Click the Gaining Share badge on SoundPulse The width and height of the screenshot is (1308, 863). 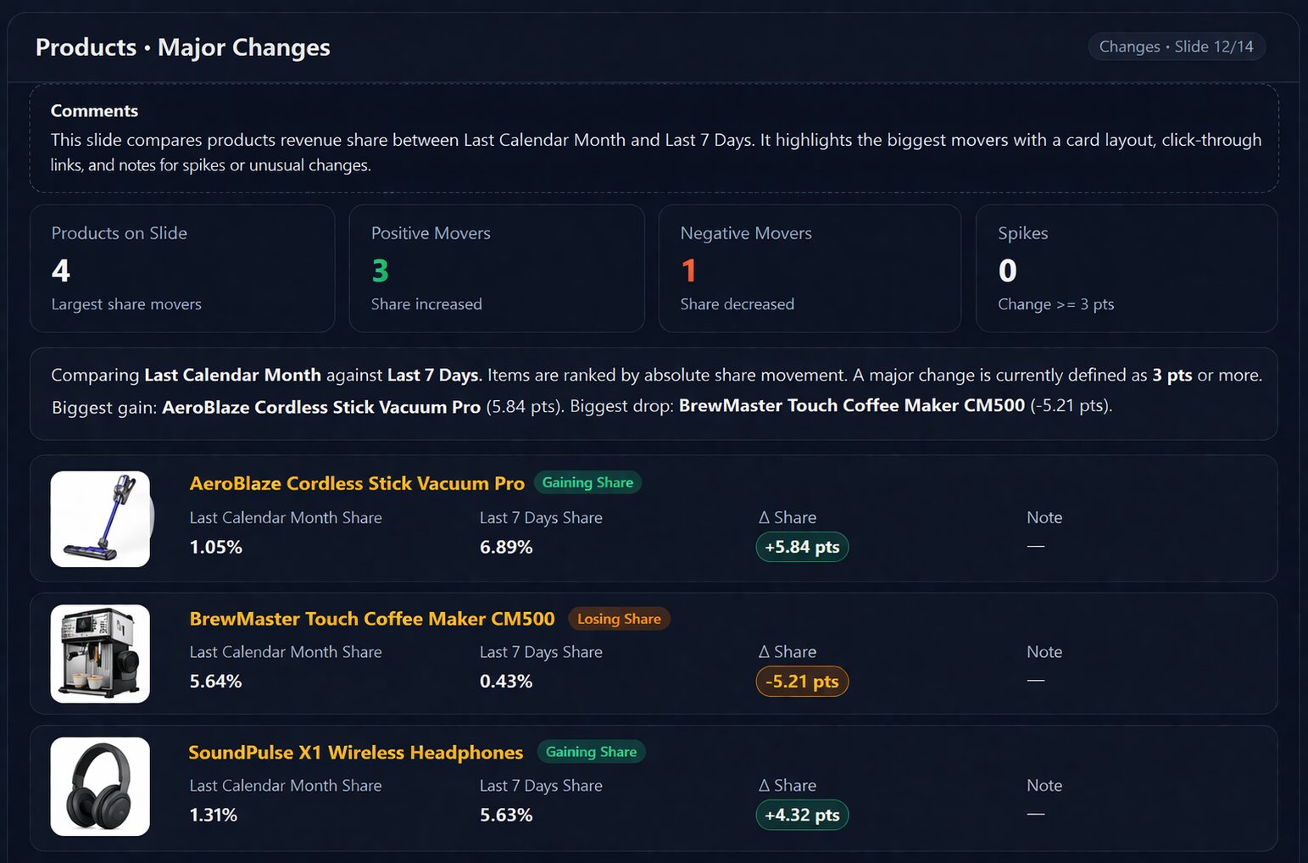[x=591, y=752]
